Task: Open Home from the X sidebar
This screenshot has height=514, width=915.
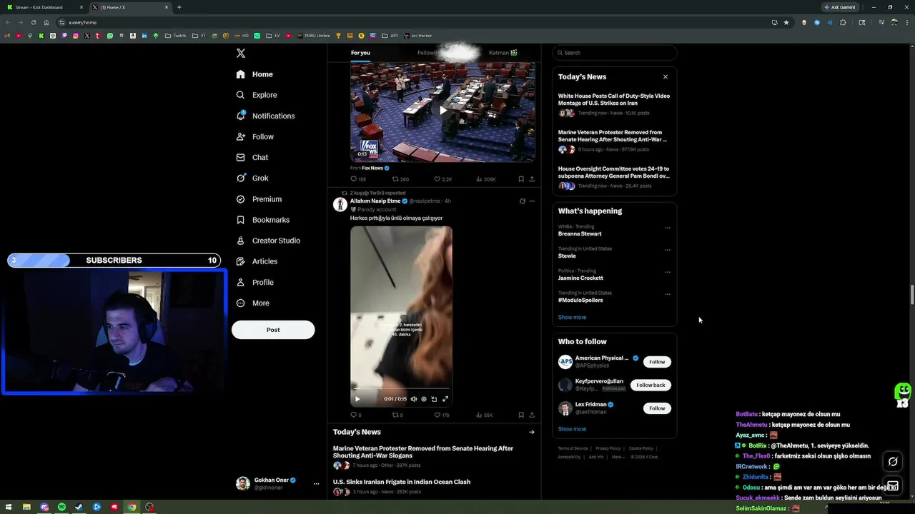Action: (254, 74)
